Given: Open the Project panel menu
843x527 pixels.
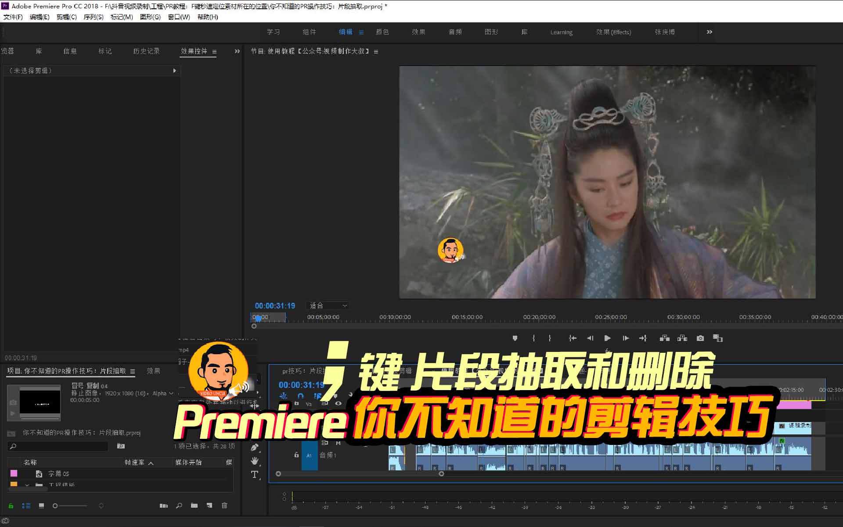Looking at the screenshot, I should (133, 371).
